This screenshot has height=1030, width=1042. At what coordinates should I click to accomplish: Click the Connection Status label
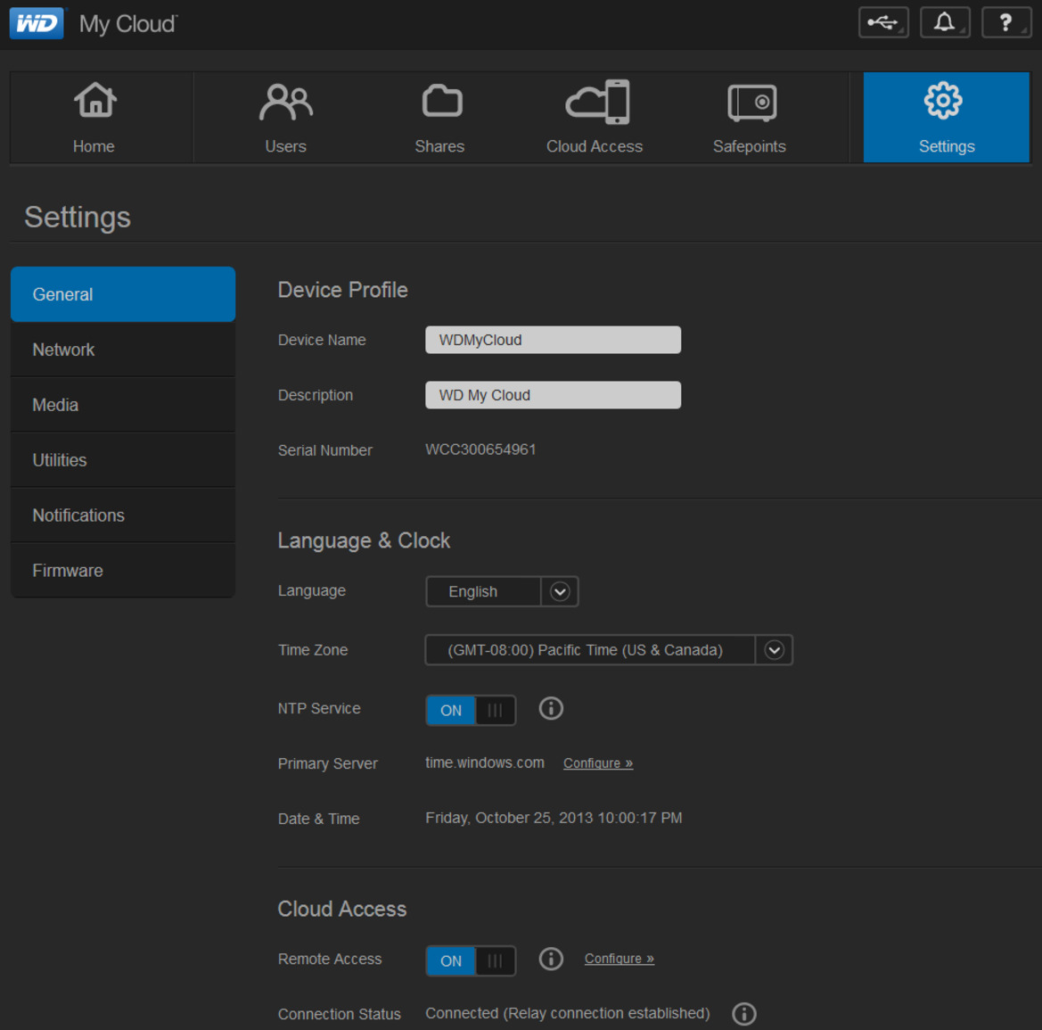pos(339,1014)
